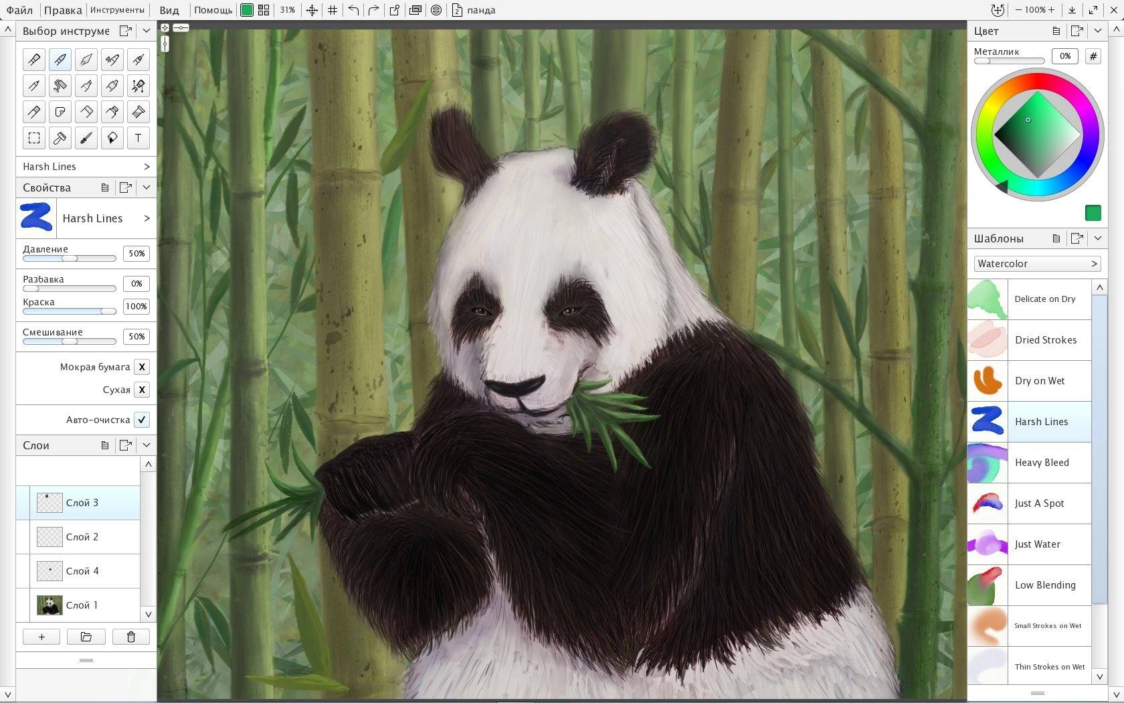Screen dimensions: 1124x703
Task: Undock the Выбор инструмента panel
Action: click(125, 31)
